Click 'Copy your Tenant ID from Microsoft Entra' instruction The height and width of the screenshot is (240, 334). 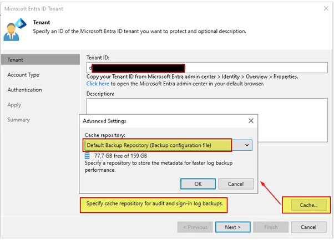tap(192, 76)
